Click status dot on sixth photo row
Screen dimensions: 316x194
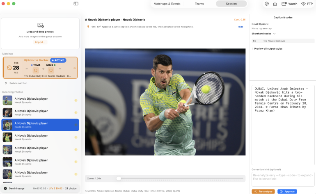[x=76, y=162]
